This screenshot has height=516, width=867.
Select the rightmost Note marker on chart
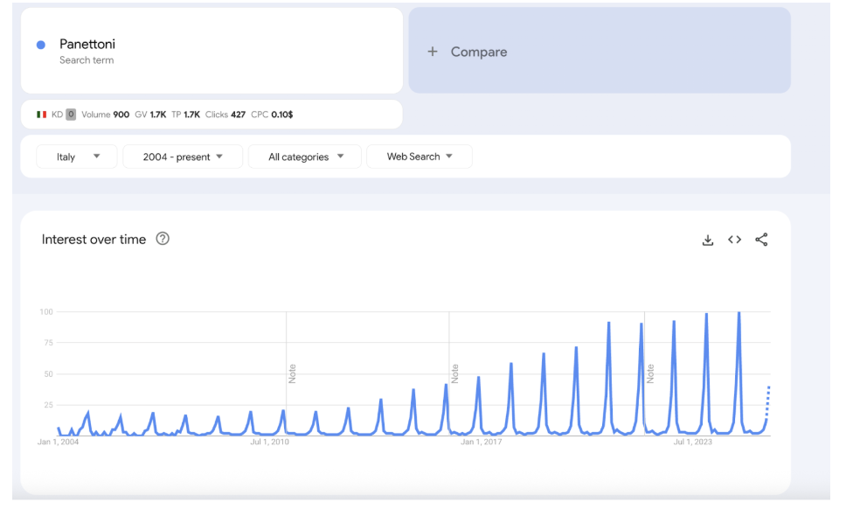click(x=650, y=373)
